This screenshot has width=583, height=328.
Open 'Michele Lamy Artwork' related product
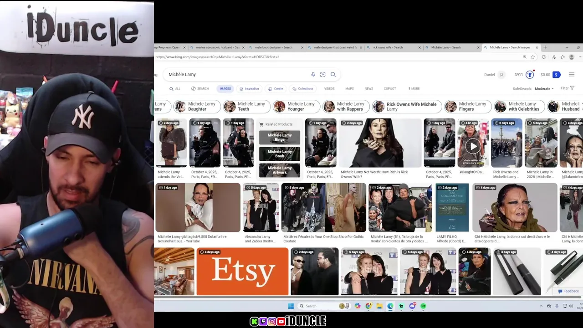[x=280, y=170]
